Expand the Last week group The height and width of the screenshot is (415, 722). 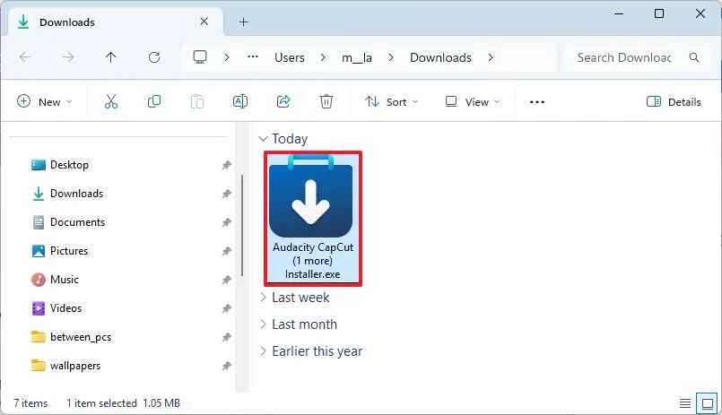point(263,298)
